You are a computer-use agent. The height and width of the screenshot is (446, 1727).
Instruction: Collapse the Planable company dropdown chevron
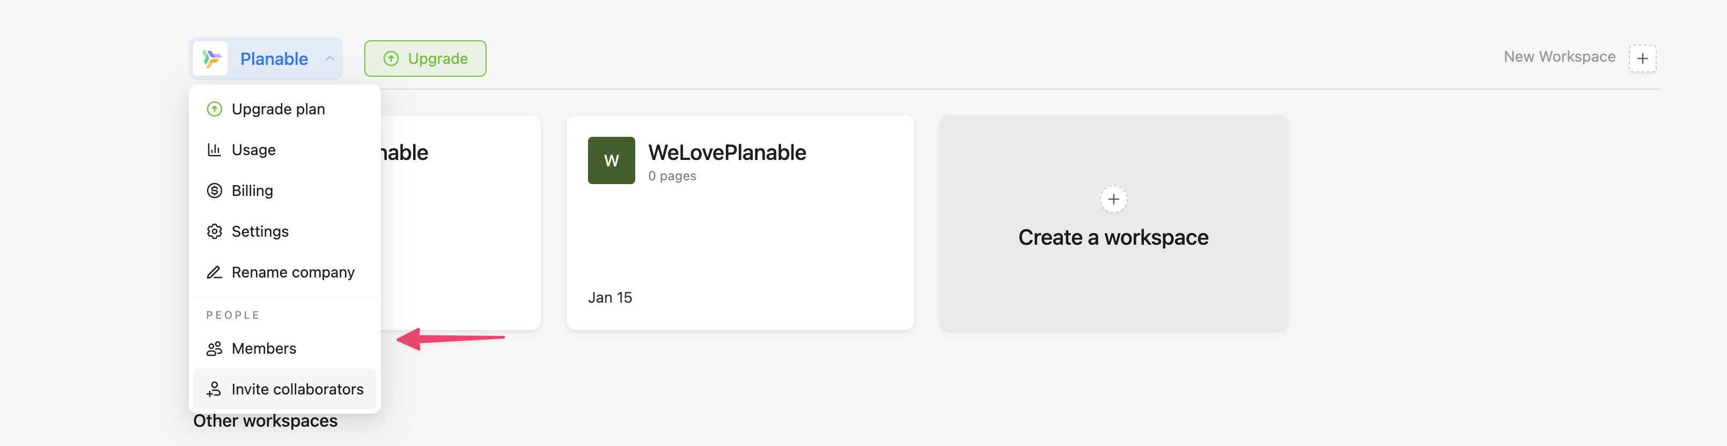tap(330, 59)
